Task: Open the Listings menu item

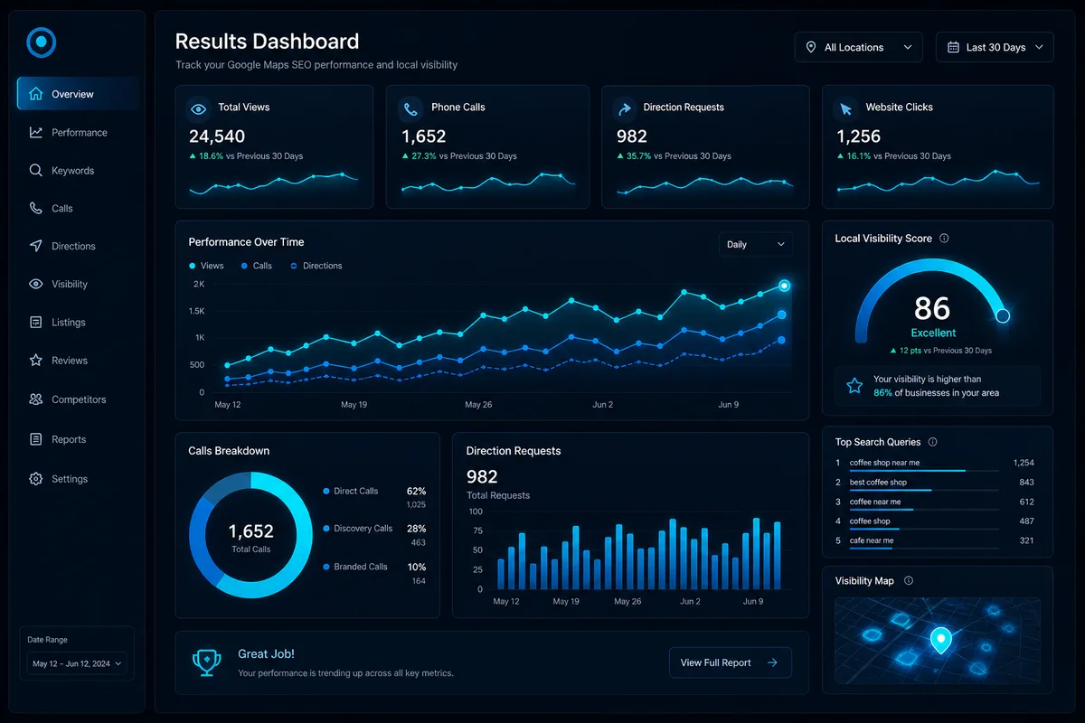Action: pos(78,322)
